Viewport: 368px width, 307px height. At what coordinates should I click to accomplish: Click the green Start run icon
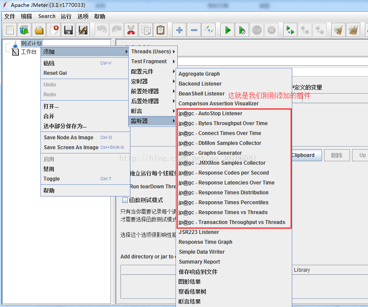(227, 30)
